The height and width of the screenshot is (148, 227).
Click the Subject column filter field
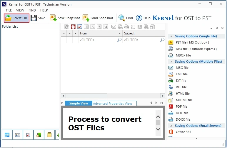click(x=144, y=40)
